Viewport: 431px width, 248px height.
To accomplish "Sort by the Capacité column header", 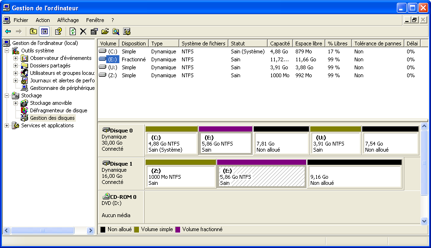I will pos(280,44).
